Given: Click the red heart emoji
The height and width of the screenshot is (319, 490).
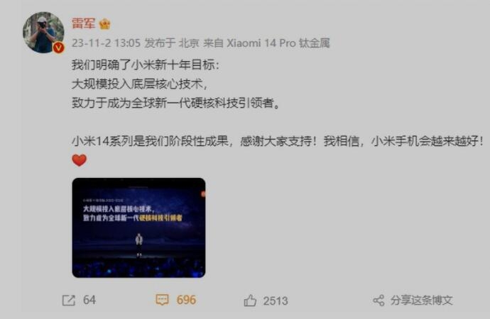Looking at the screenshot, I should coord(79,160).
